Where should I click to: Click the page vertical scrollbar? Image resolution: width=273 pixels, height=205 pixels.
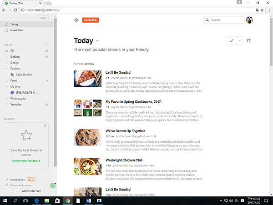pyautogui.click(x=271, y=42)
